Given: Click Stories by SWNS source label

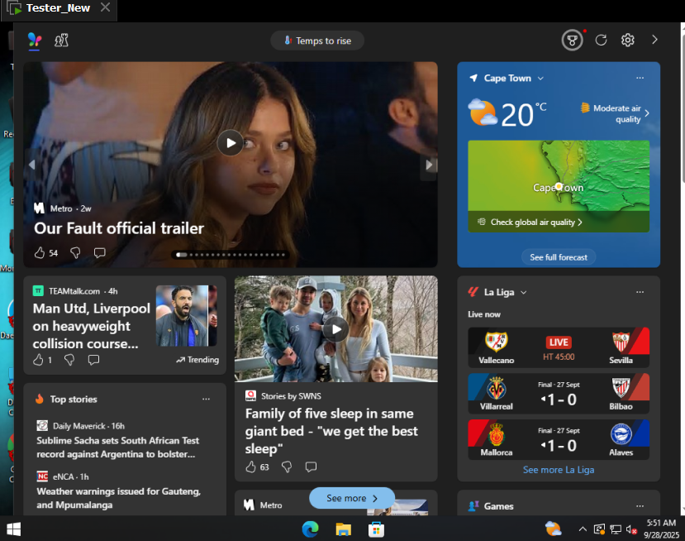Looking at the screenshot, I should [x=291, y=396].
